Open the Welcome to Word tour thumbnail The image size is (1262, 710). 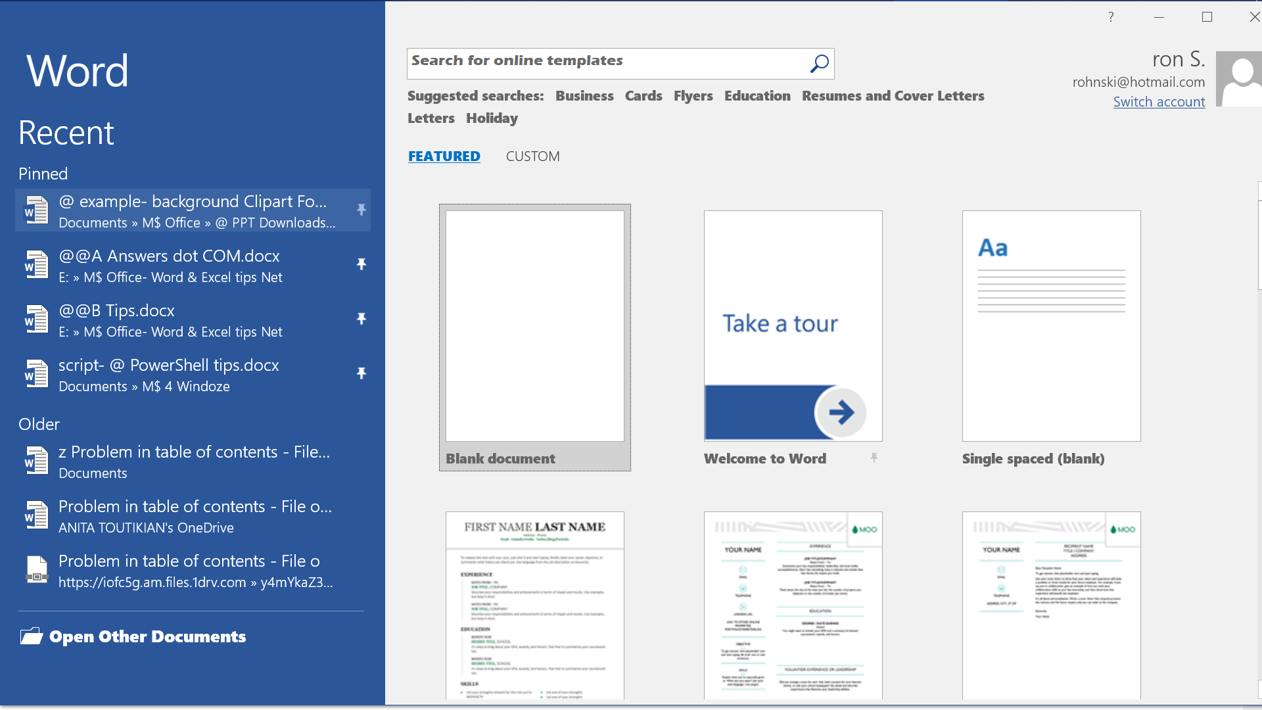[793, 326]
